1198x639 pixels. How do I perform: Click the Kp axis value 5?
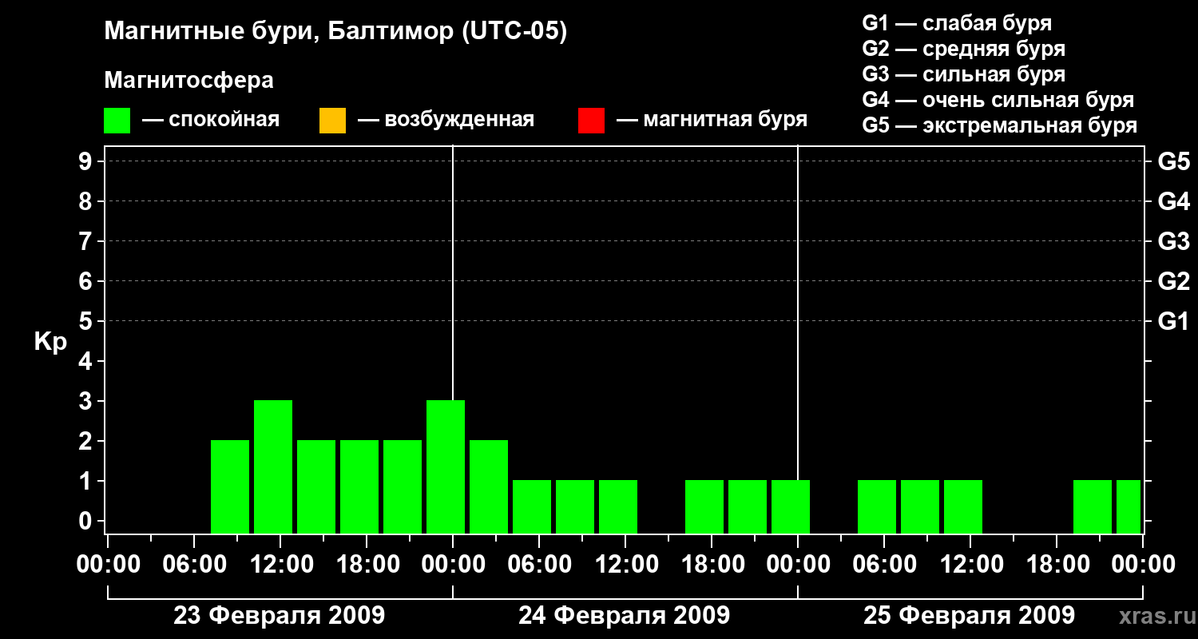[x=87, y=321]
